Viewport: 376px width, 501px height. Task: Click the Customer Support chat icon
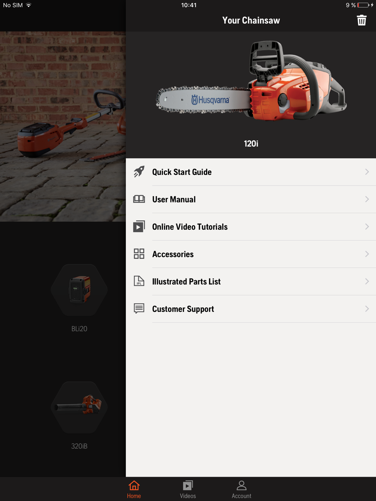point(139,309)
